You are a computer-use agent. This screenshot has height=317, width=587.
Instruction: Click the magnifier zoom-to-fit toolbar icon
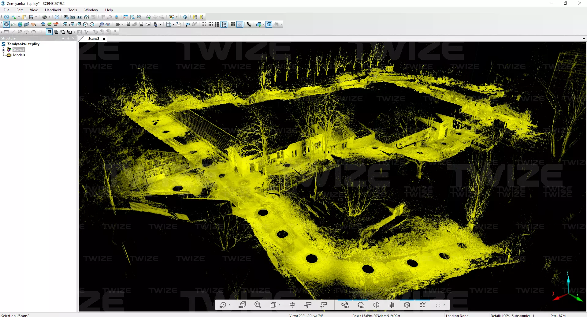click(x=101, y=24)
